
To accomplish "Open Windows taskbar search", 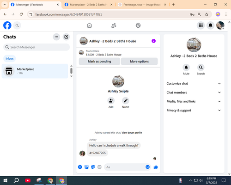I will coord(16,180).
